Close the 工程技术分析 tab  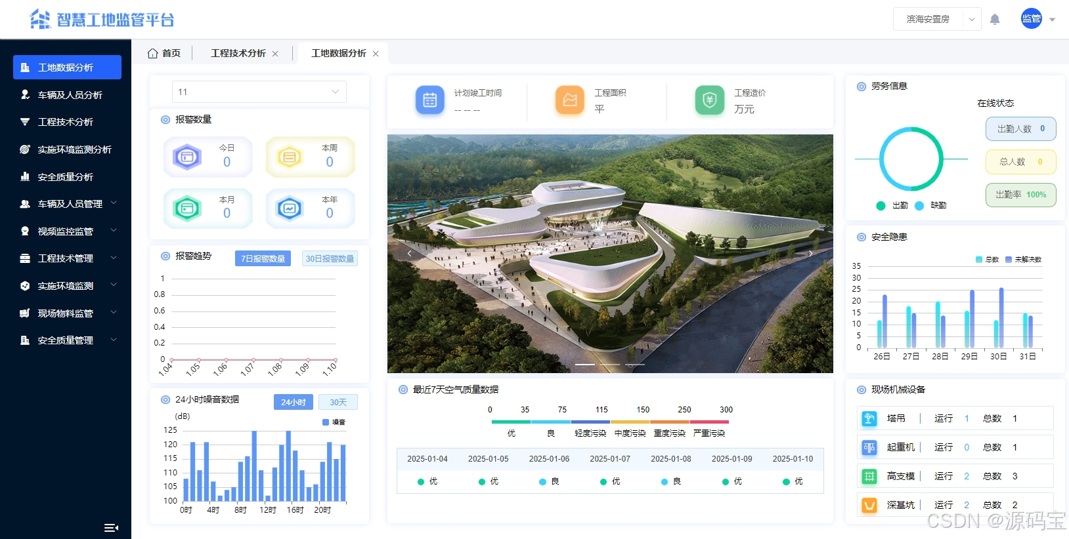coord(275,54)
